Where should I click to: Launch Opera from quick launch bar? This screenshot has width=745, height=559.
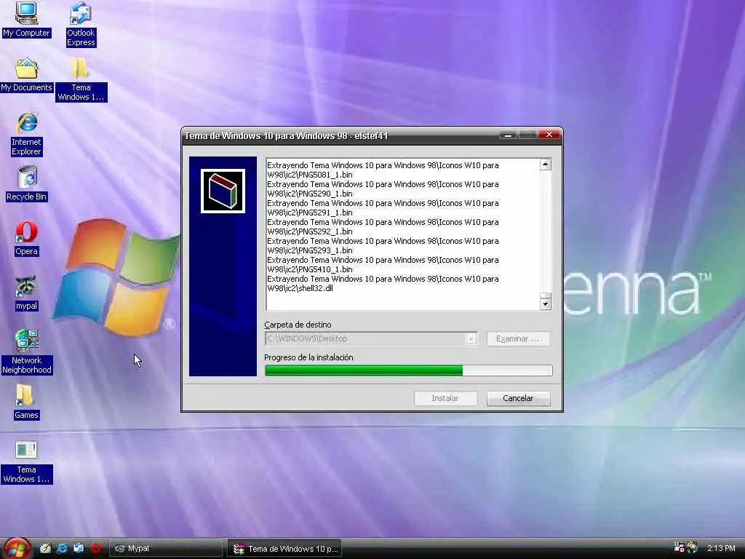point(95,548)
